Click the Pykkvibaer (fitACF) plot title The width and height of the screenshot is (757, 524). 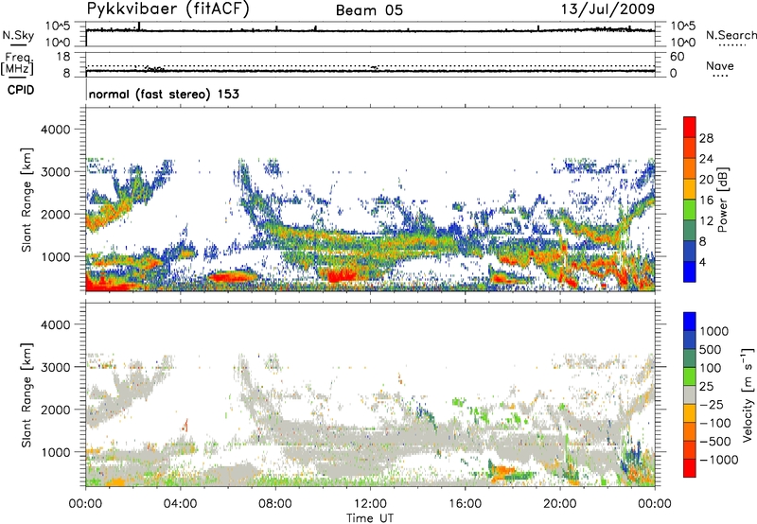point(167,9)
